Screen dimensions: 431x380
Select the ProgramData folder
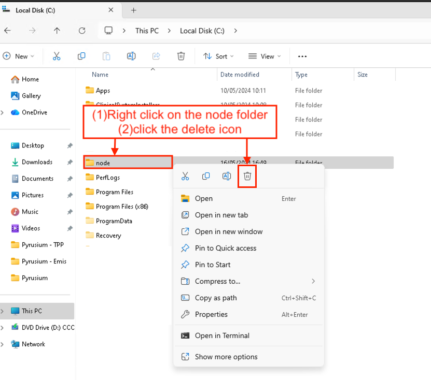[x=109, y=221]
